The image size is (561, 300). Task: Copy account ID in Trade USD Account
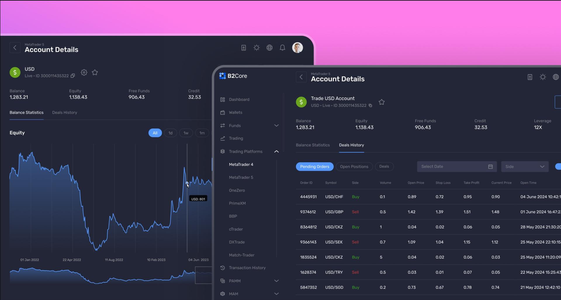(370, 106)
